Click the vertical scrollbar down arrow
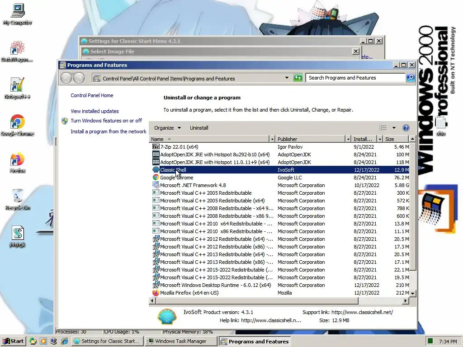 pyautogui.click(x=412, y=293)
